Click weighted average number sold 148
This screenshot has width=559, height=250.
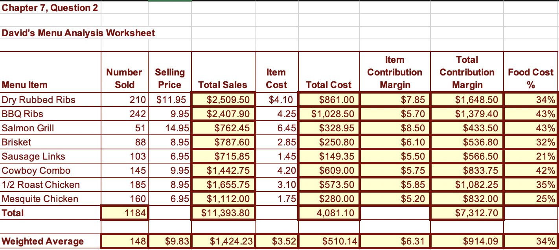tap(125, 241)
